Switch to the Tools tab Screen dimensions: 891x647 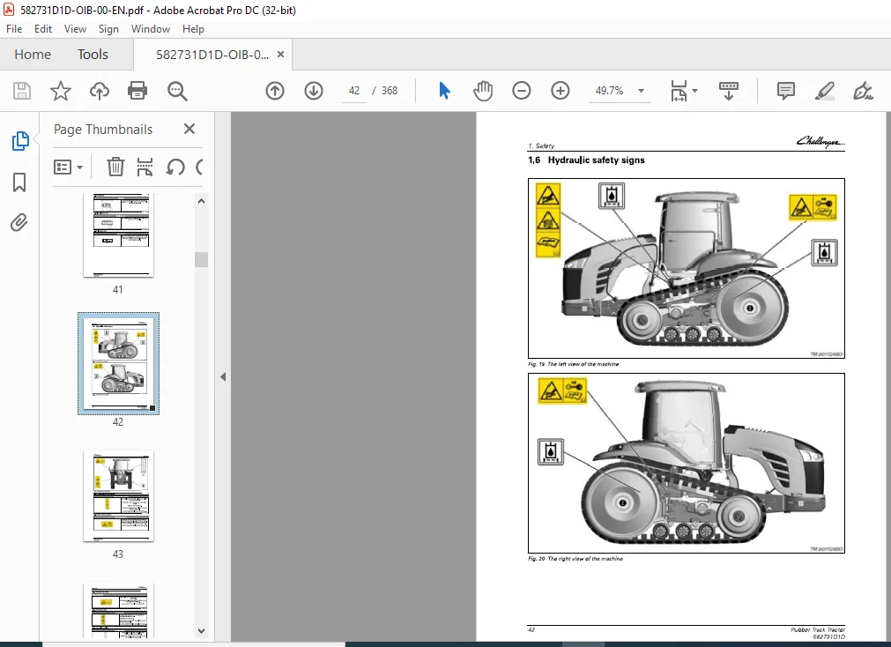(93, 55)
